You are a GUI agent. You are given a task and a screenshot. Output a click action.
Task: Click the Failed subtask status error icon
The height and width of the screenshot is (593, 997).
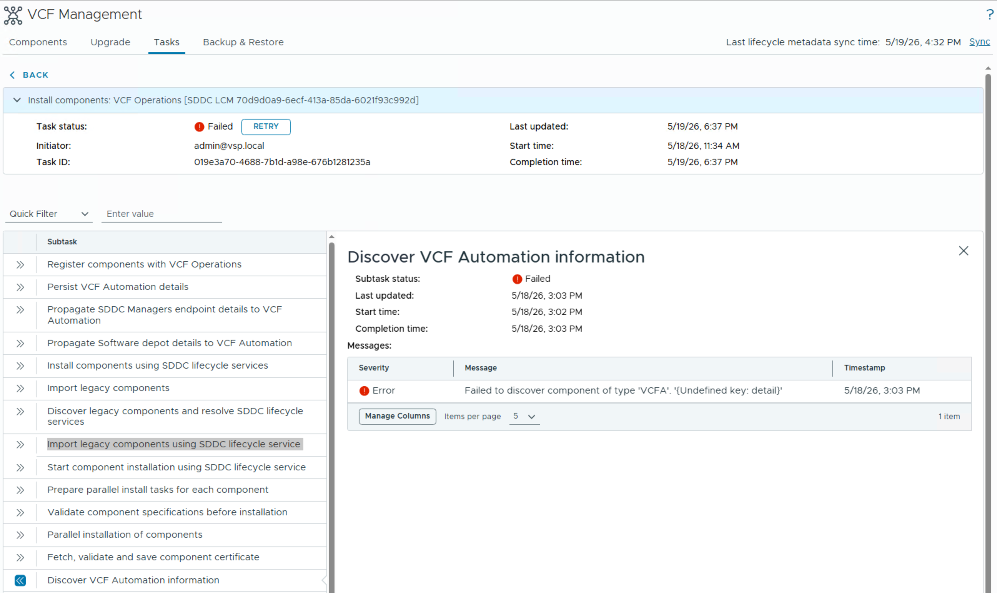click(x=517, y=279)
